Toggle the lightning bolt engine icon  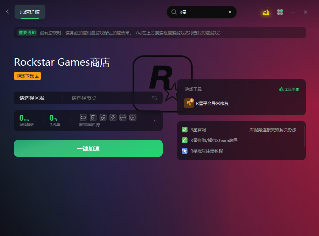tap(113, 117)
